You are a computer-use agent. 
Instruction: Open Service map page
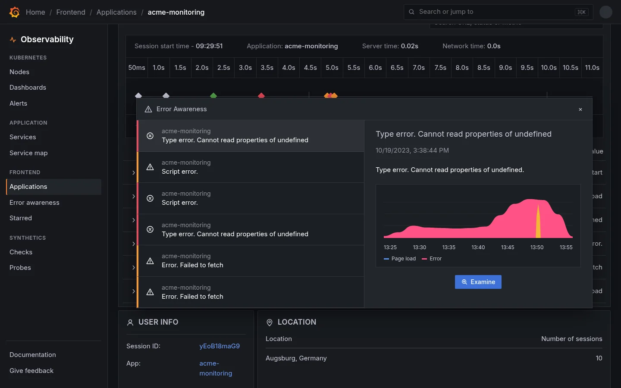click(28, 153)
